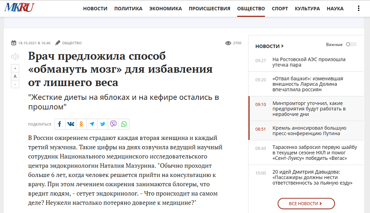Share article on Viber
This screenshot has width=370, height=213.
(113, 124)
